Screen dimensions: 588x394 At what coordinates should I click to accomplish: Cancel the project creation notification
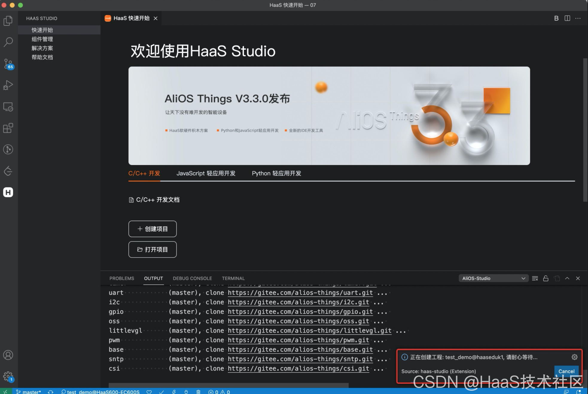tap(566, 371)
